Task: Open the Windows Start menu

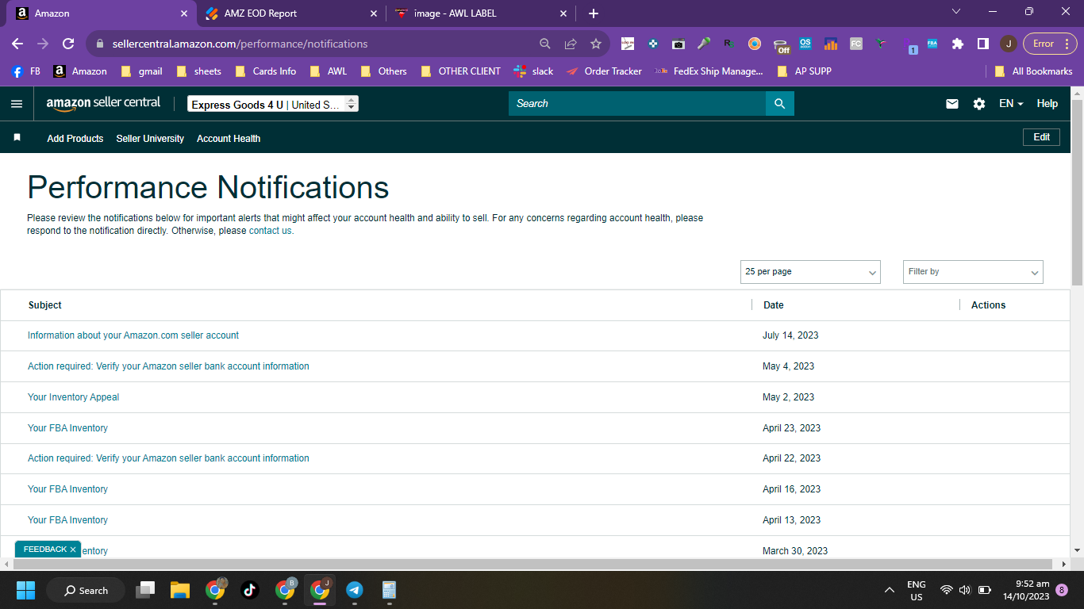Action: point(25,590)
